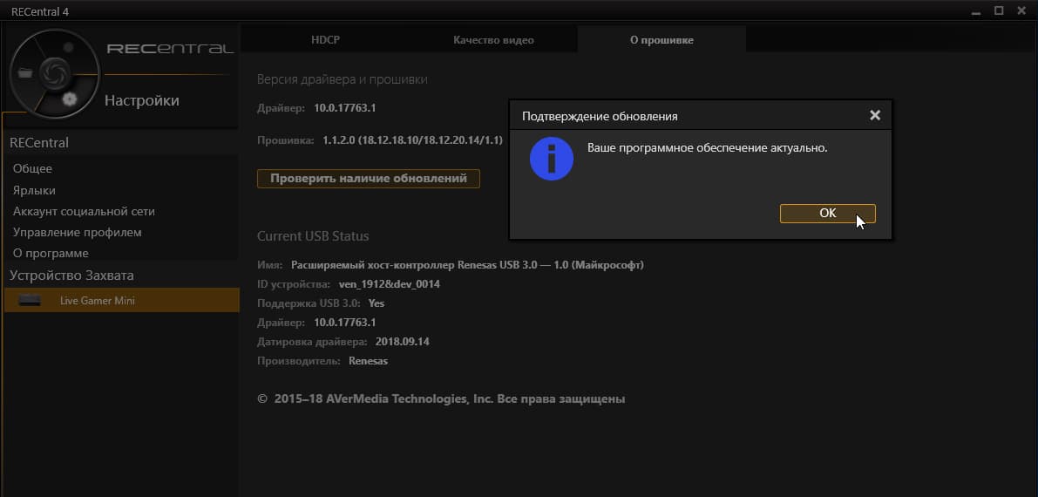Click Проверить наличие обновлений button
1038x497 pixels.
coord(369,179)
